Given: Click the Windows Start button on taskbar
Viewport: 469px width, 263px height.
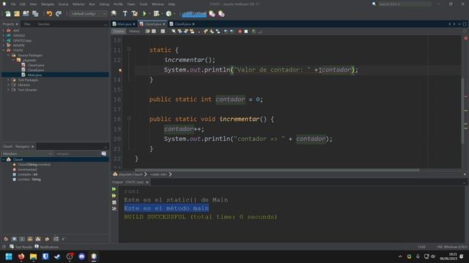Looking at the screenshot, I should click(9, 256).
